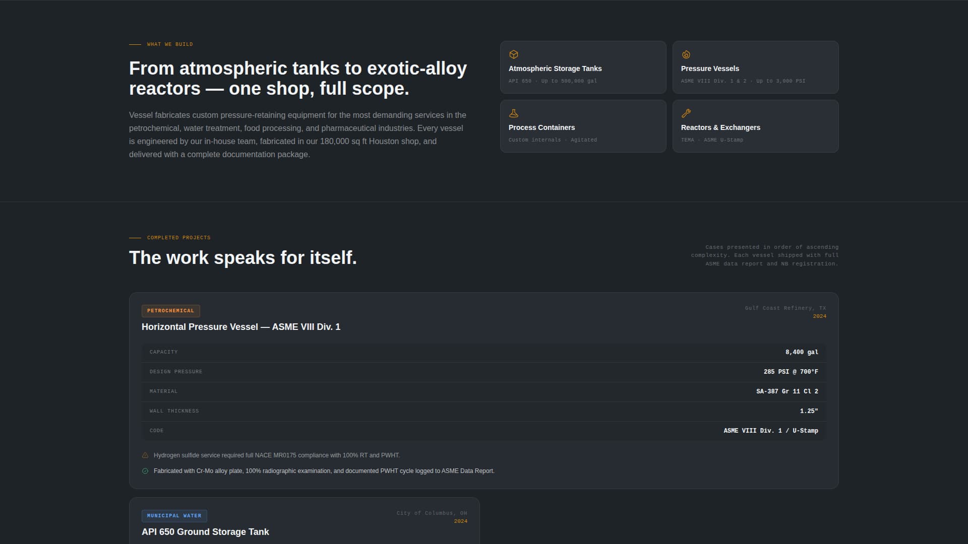
Task: Click the COMPLETED PROJECTS section label
Action: [178, 238]
